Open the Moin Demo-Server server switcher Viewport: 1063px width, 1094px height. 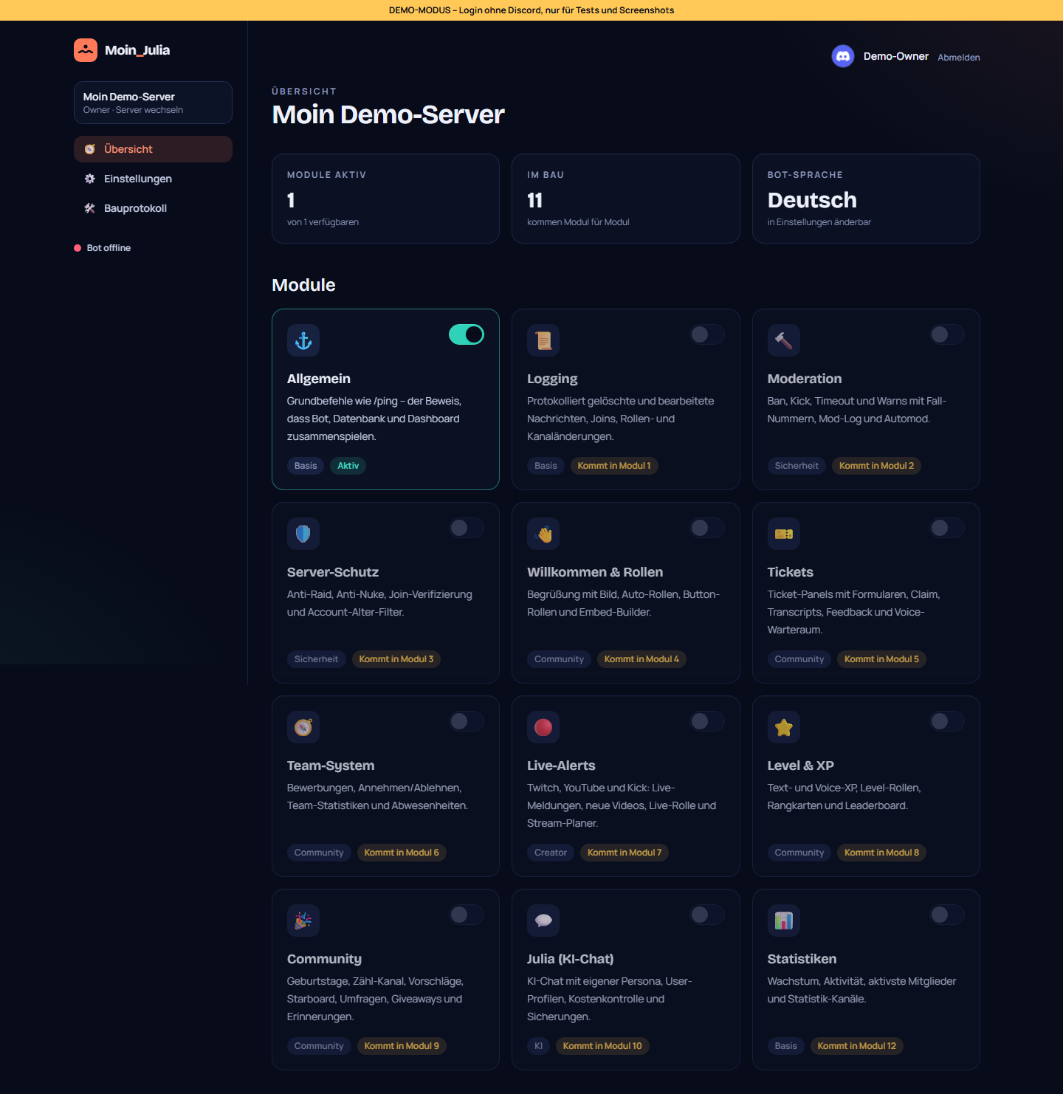(x=153, y=103)
